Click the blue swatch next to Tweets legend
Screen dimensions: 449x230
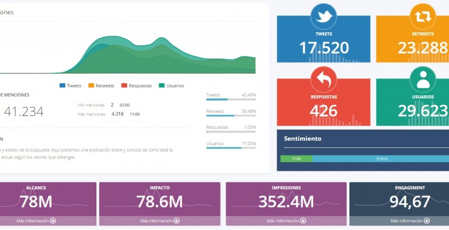pyautogui.click(x=62, y=85)
